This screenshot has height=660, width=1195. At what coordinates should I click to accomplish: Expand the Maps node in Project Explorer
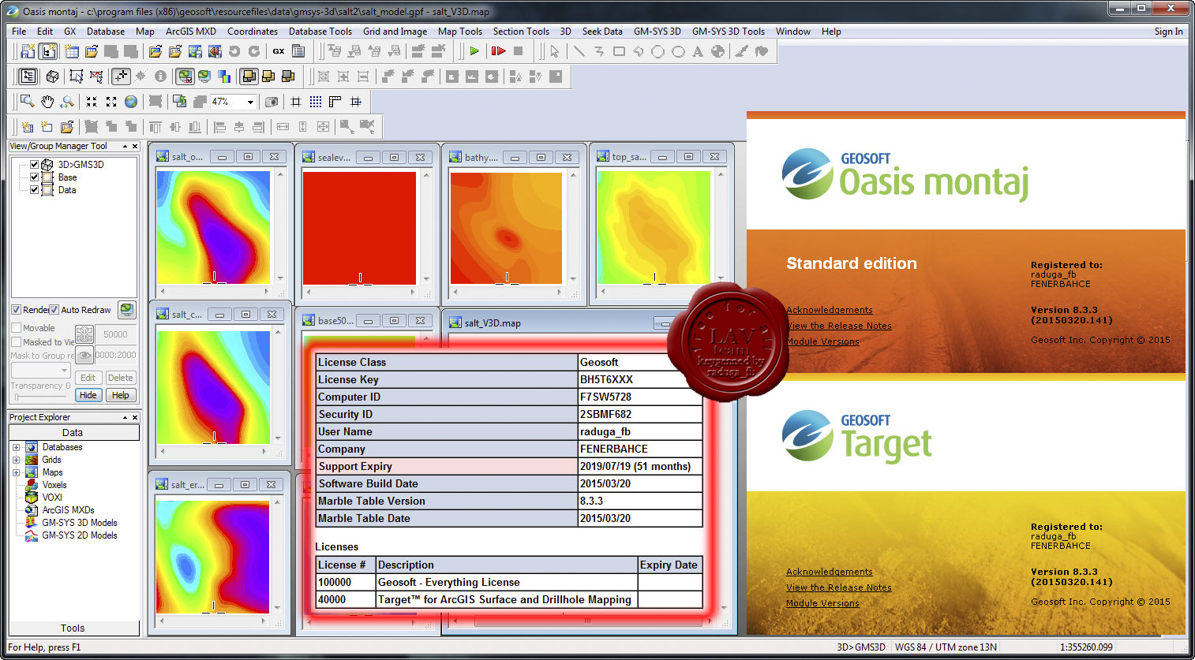(x=16, y=473)
